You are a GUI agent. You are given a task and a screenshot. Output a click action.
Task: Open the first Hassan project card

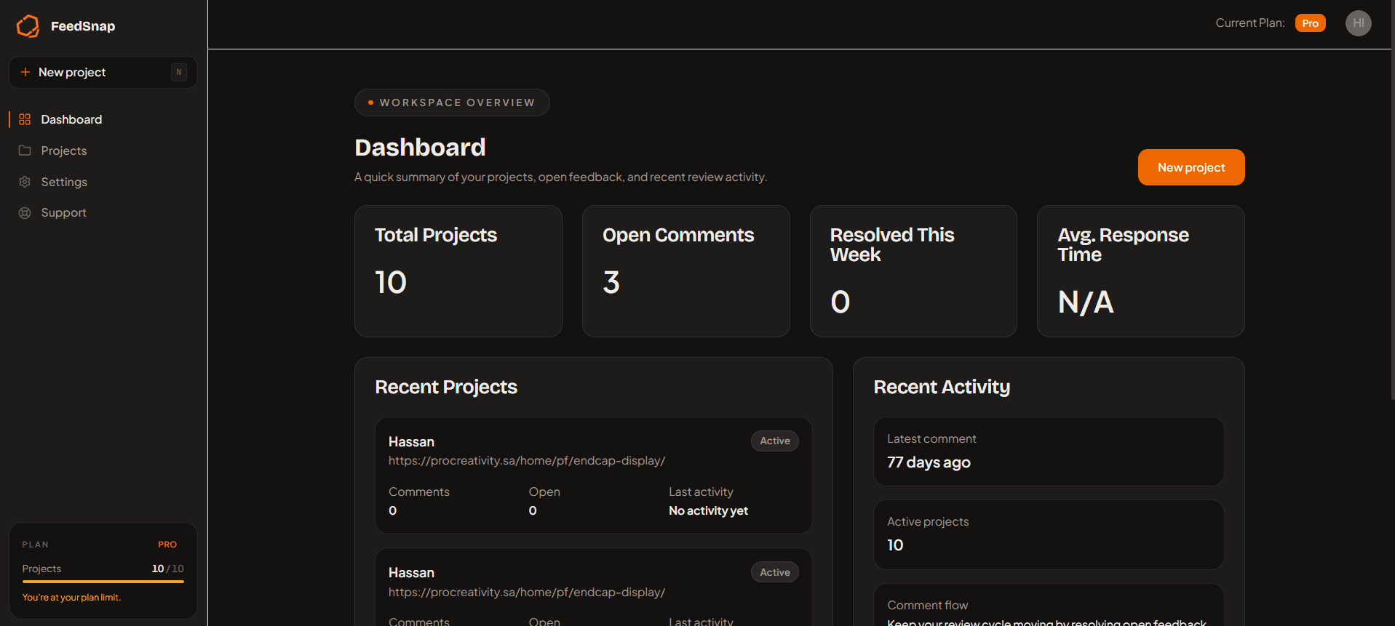pyautogui.click(x=594, y=475)
